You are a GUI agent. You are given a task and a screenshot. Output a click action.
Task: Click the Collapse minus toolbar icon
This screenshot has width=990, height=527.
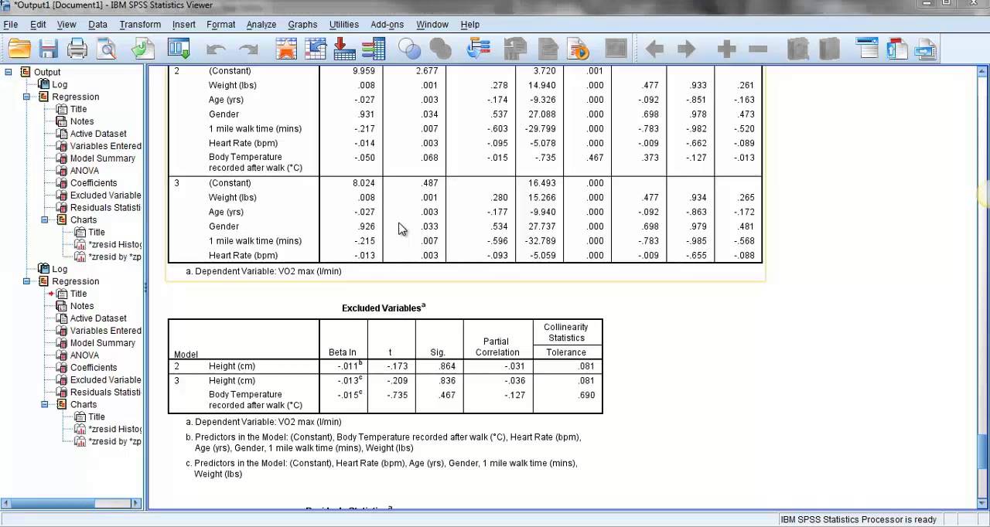tap(758, 49)
